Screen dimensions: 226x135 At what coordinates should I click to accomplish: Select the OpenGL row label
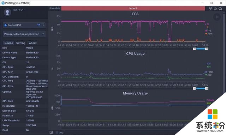[x=7, y=92]
